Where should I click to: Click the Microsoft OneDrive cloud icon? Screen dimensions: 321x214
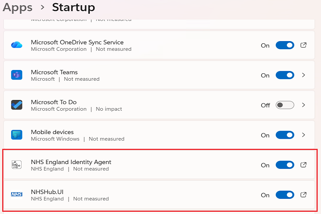[x=17, y=45]
